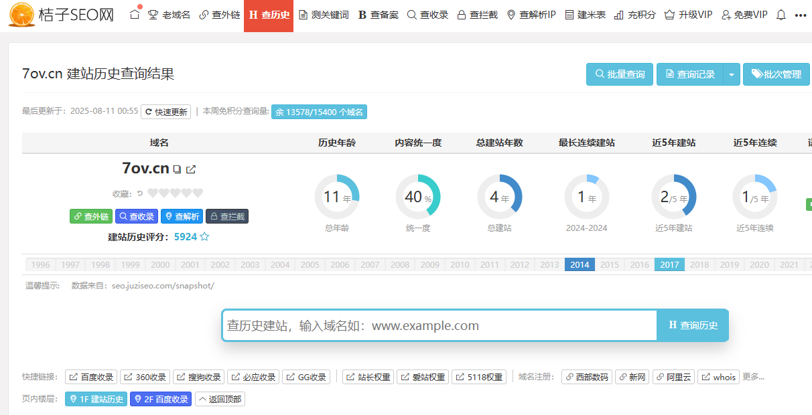Set favorite rating to the first heart
This screenshot has height=415, width=812.
coord(153,193)
